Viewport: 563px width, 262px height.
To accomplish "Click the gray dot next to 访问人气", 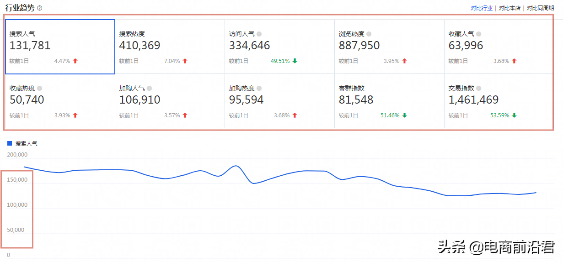I will (259, 34).
